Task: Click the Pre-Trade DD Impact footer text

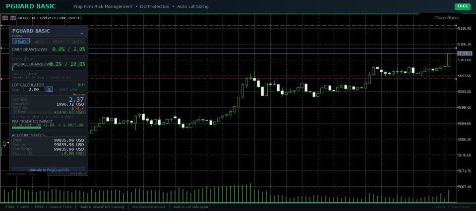Action: (x=149, y=207)
